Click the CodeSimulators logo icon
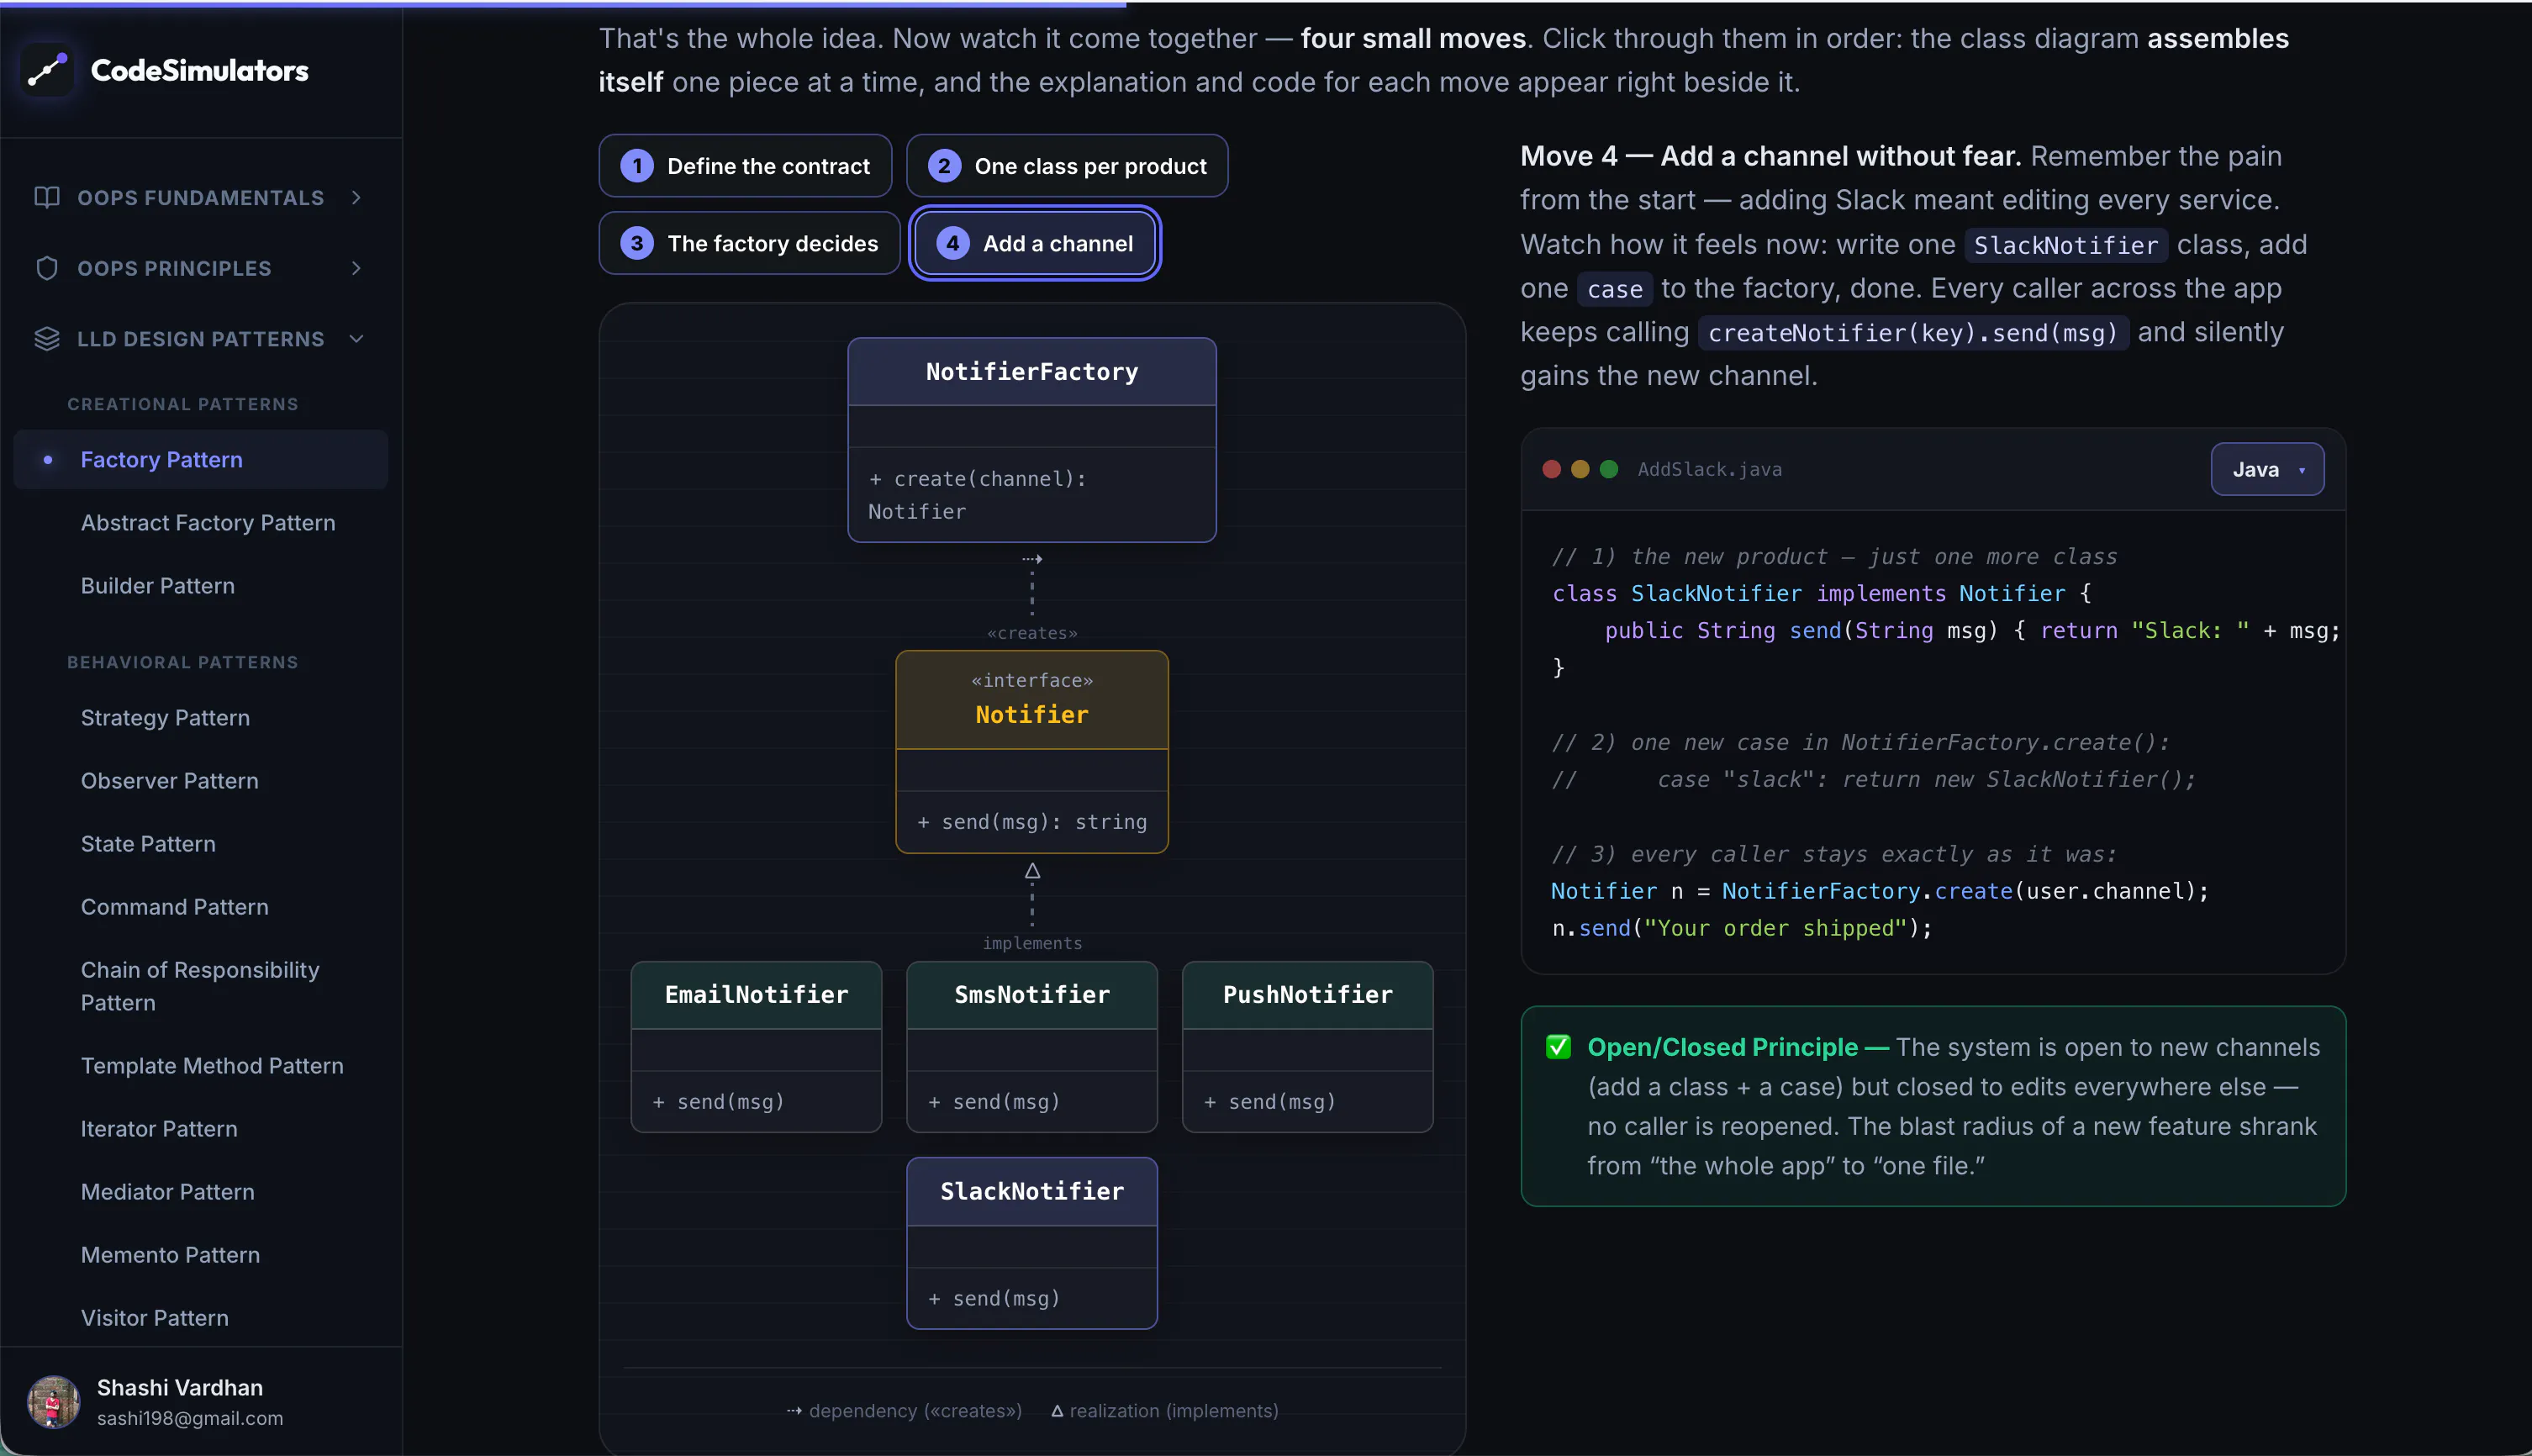Screen dimensions: 2532x1456 47,70
